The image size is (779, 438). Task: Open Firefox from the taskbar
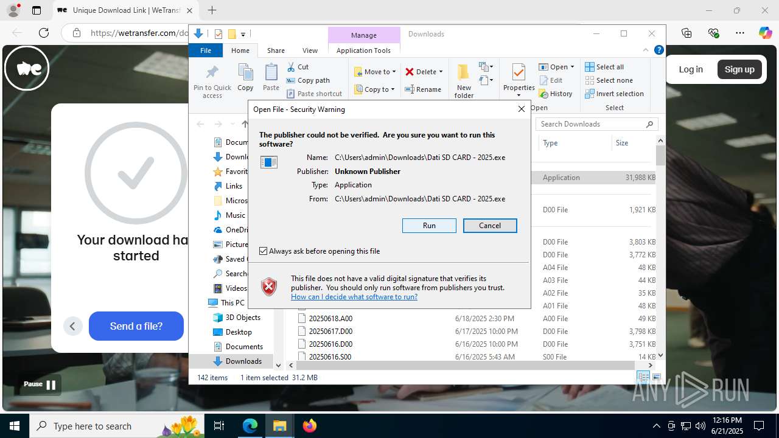[310, 426]
